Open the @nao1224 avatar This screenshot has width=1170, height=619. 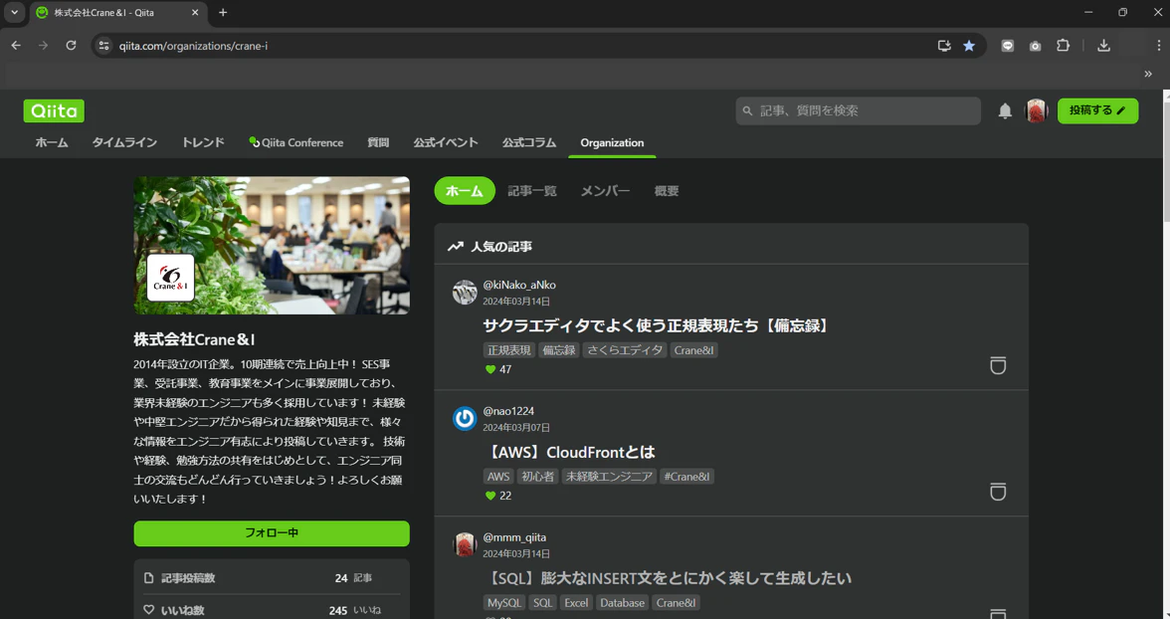point(464,418)
